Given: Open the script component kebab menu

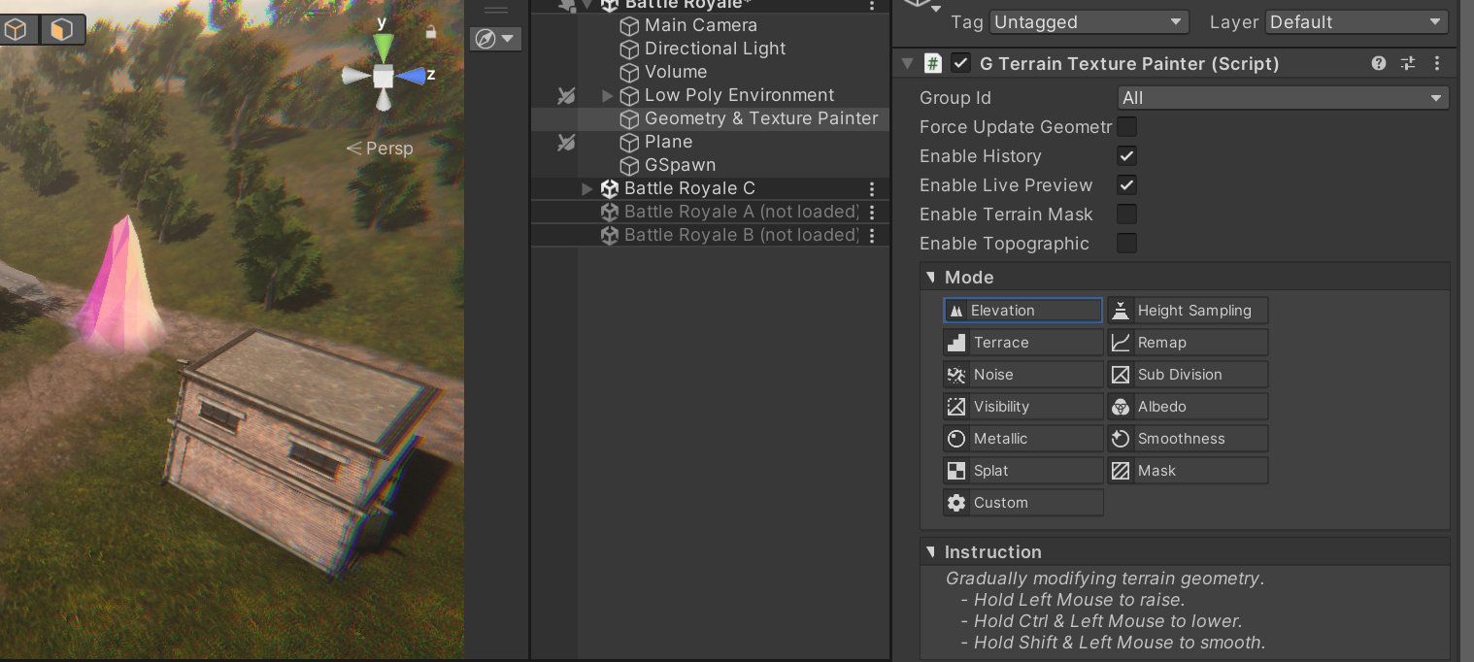Looking at the screenshot, I should (1437, 63).
